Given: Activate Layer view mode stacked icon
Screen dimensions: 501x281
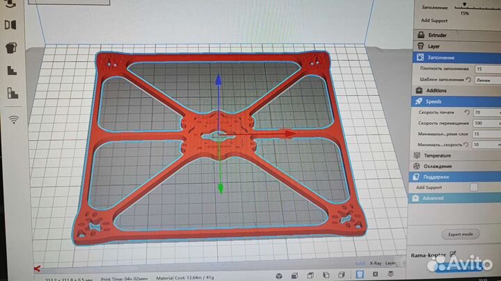Looking at the screenshot, I should point(390,274).
